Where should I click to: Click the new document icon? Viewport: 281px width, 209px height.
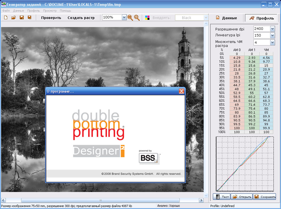coord(6,18)
